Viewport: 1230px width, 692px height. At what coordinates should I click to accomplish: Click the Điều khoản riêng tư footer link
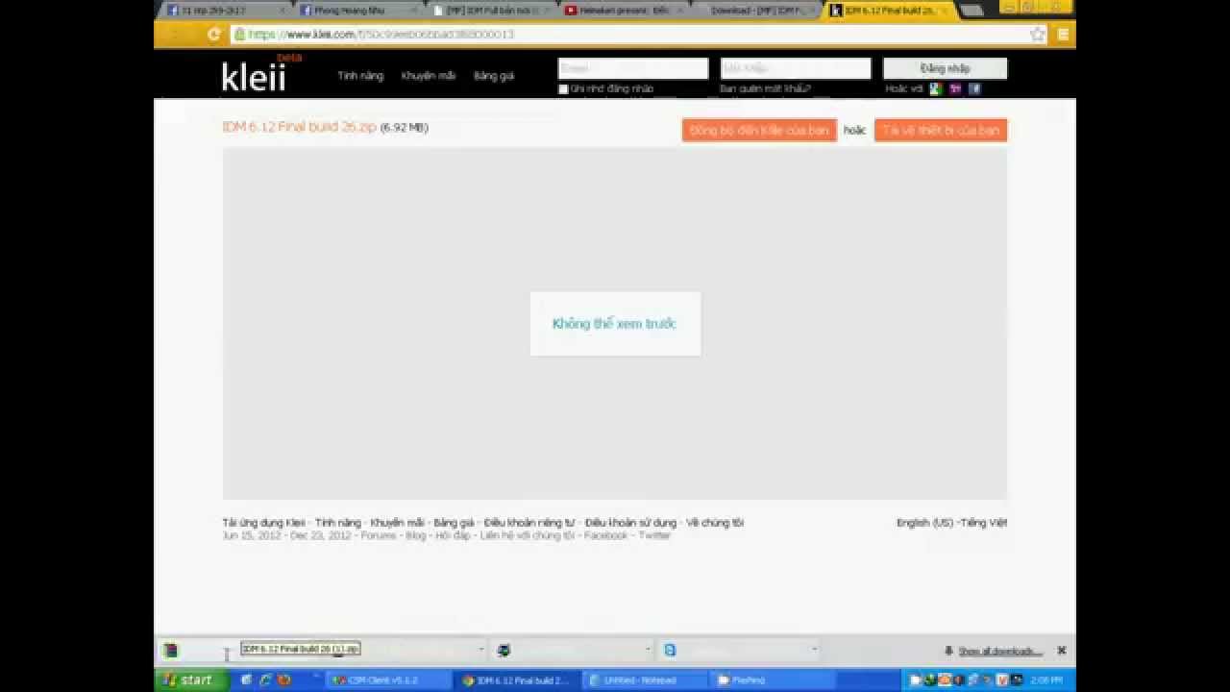529,523
